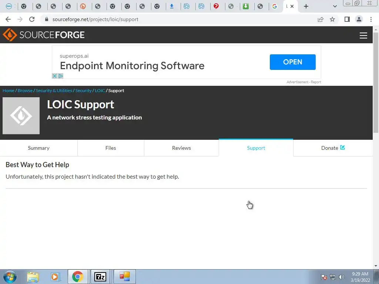Switch to the Summary tab

click(38, 148)
